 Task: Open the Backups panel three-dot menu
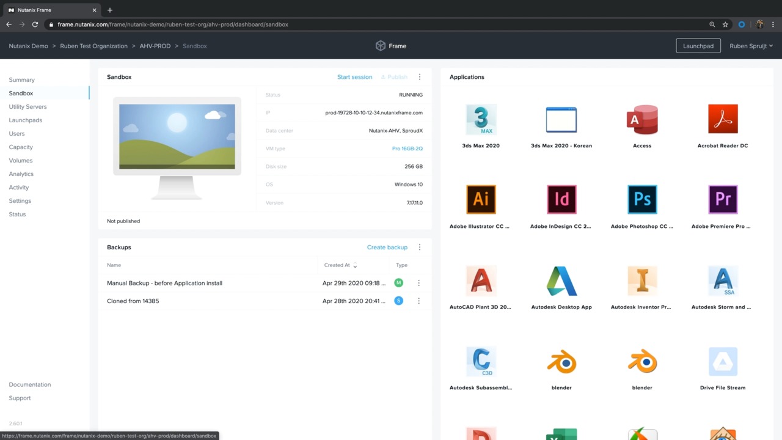pyautogui.click(x=419, y=248)
